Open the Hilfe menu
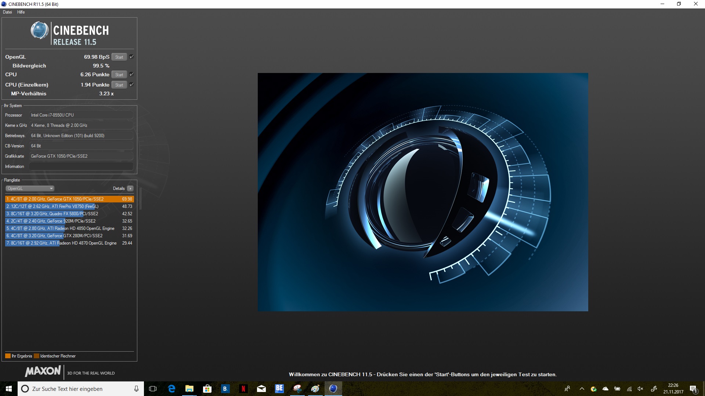The image size is (705, 396). (x=21, y=12)
